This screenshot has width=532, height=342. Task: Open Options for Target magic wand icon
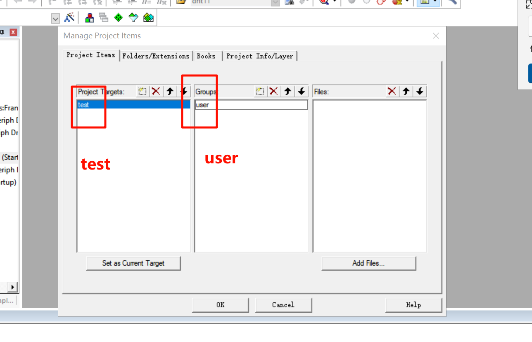69,18
